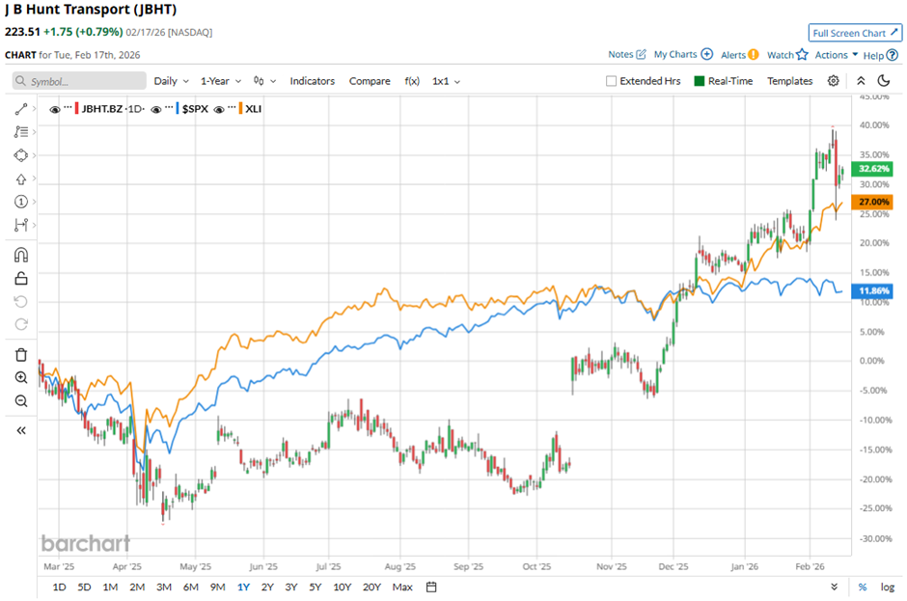
Task: Zoom in using the magnifier plus icon
Action: (x=21, y=377)
